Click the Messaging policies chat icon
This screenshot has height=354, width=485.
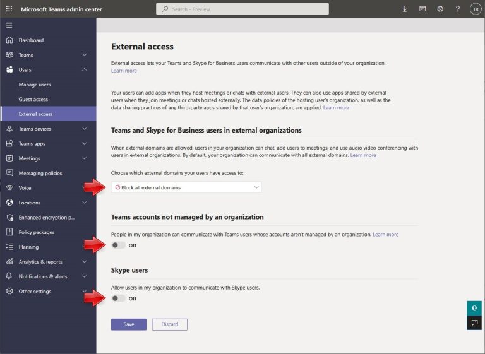(x=9, y=173)
